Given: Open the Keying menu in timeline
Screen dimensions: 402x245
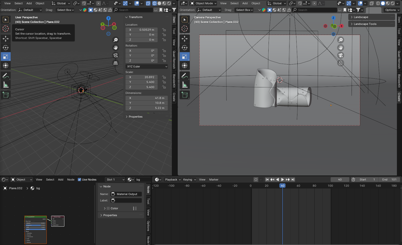Looking at the screenshot, I should [x=189, y=180].
